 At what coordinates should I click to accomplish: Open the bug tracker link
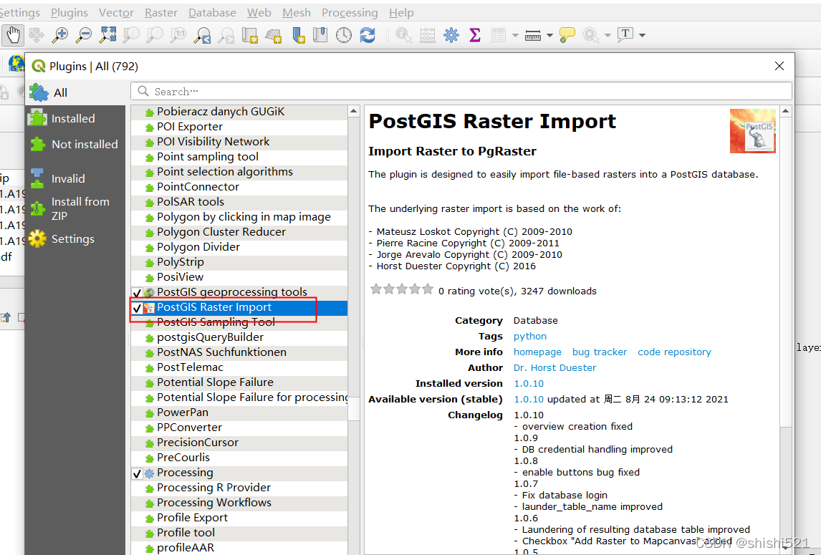click(x=600, y=352)
